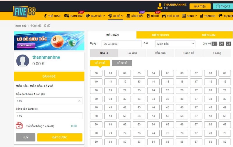Screen dimensions: 233x147
Task: Click the Nạp Tiền deposit button
Action: click(200, 6)
